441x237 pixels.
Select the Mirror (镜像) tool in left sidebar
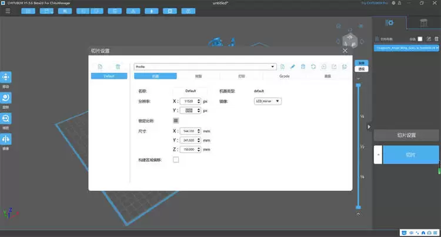[6, 139]
